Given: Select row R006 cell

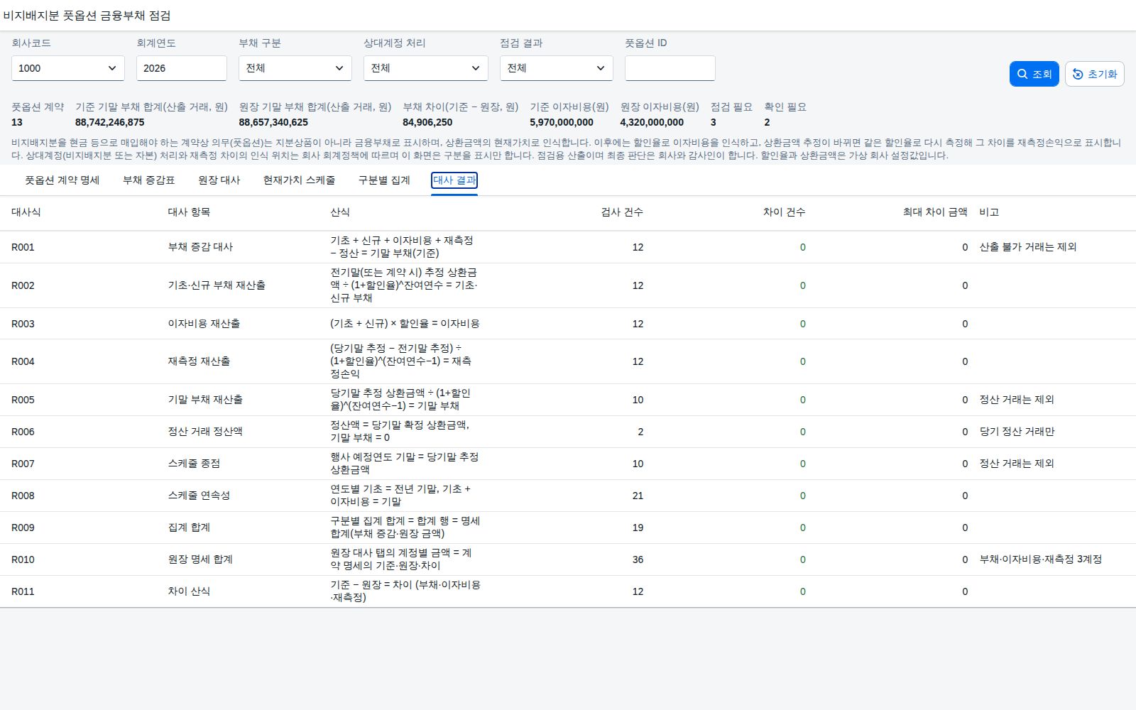Looking at the screenshot, I should pyautogui.click(x=23, y=432).
